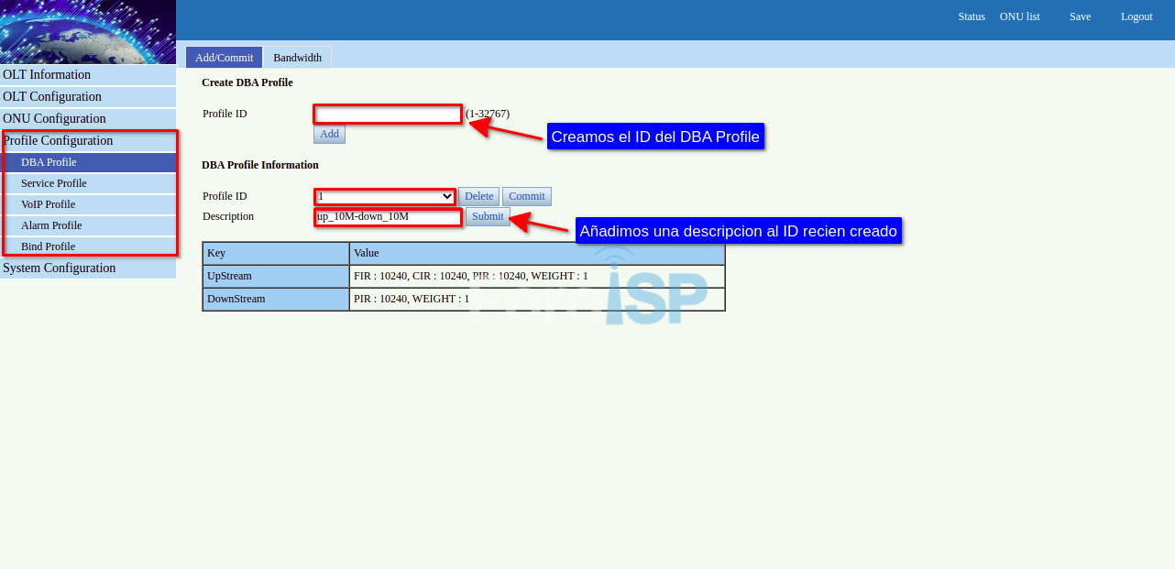Expand OLT Configuration menu

pyautogui.click(x=52, y=97)
